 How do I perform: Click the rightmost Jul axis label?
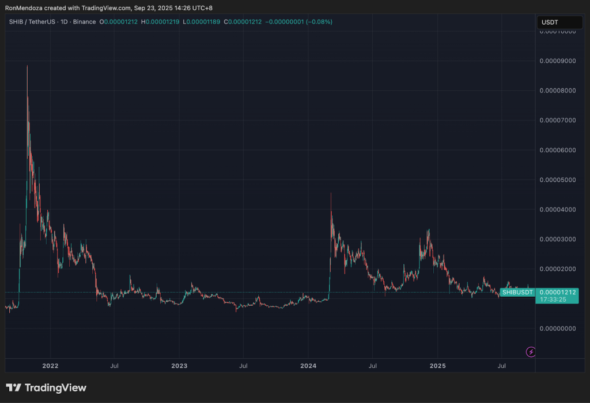pos(501,366)
